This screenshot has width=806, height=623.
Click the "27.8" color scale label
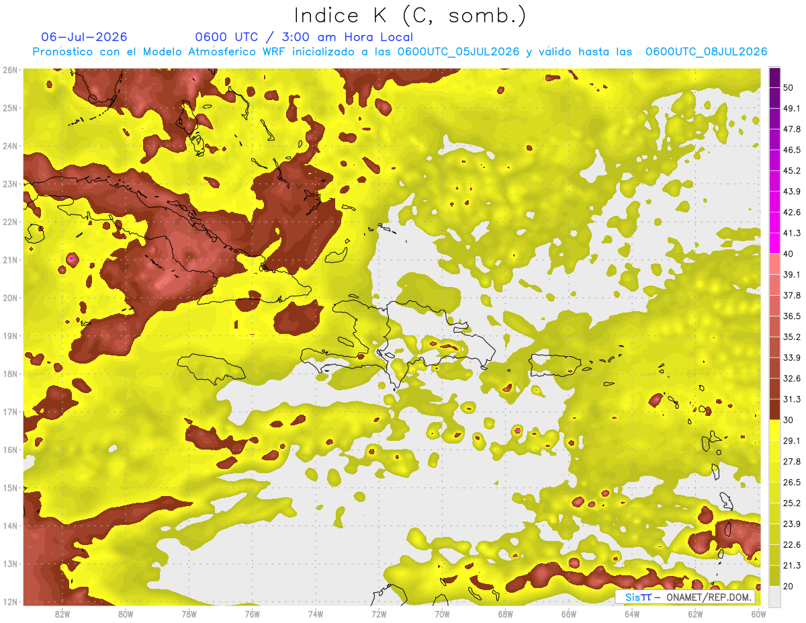pos(792,461)
